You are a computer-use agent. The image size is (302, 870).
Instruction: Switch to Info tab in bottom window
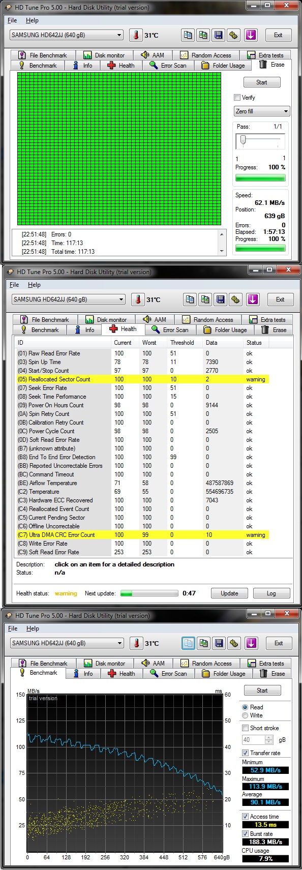coord(82,674)
